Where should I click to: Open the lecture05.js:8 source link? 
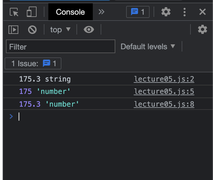[x=164, y=104]
